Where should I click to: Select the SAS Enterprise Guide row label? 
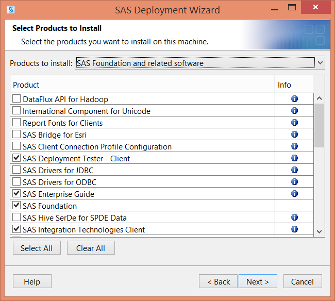click(x=59, y=194)
